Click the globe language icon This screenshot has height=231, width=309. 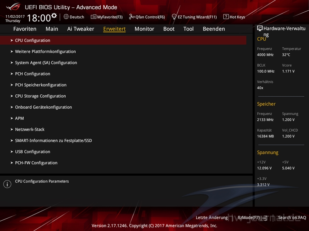[66, 17]
